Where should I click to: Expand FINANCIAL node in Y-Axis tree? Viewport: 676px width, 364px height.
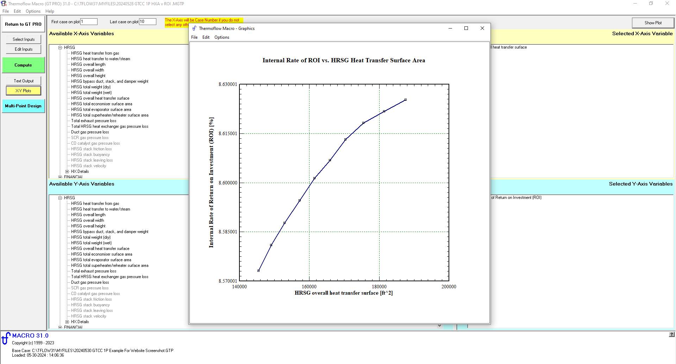coord(60,327)
